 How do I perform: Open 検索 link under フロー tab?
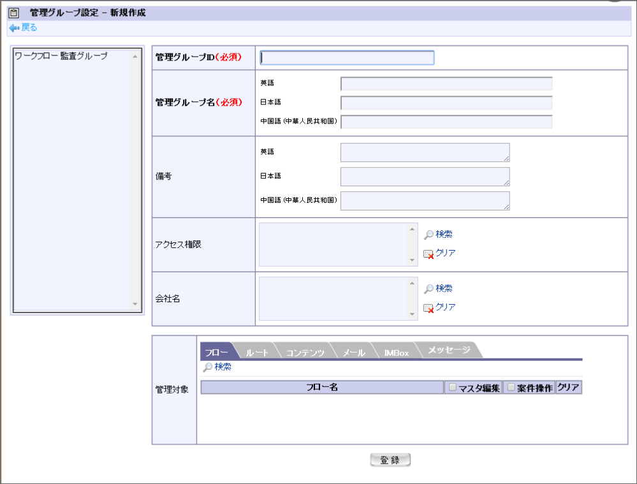(x=223, y=367)
